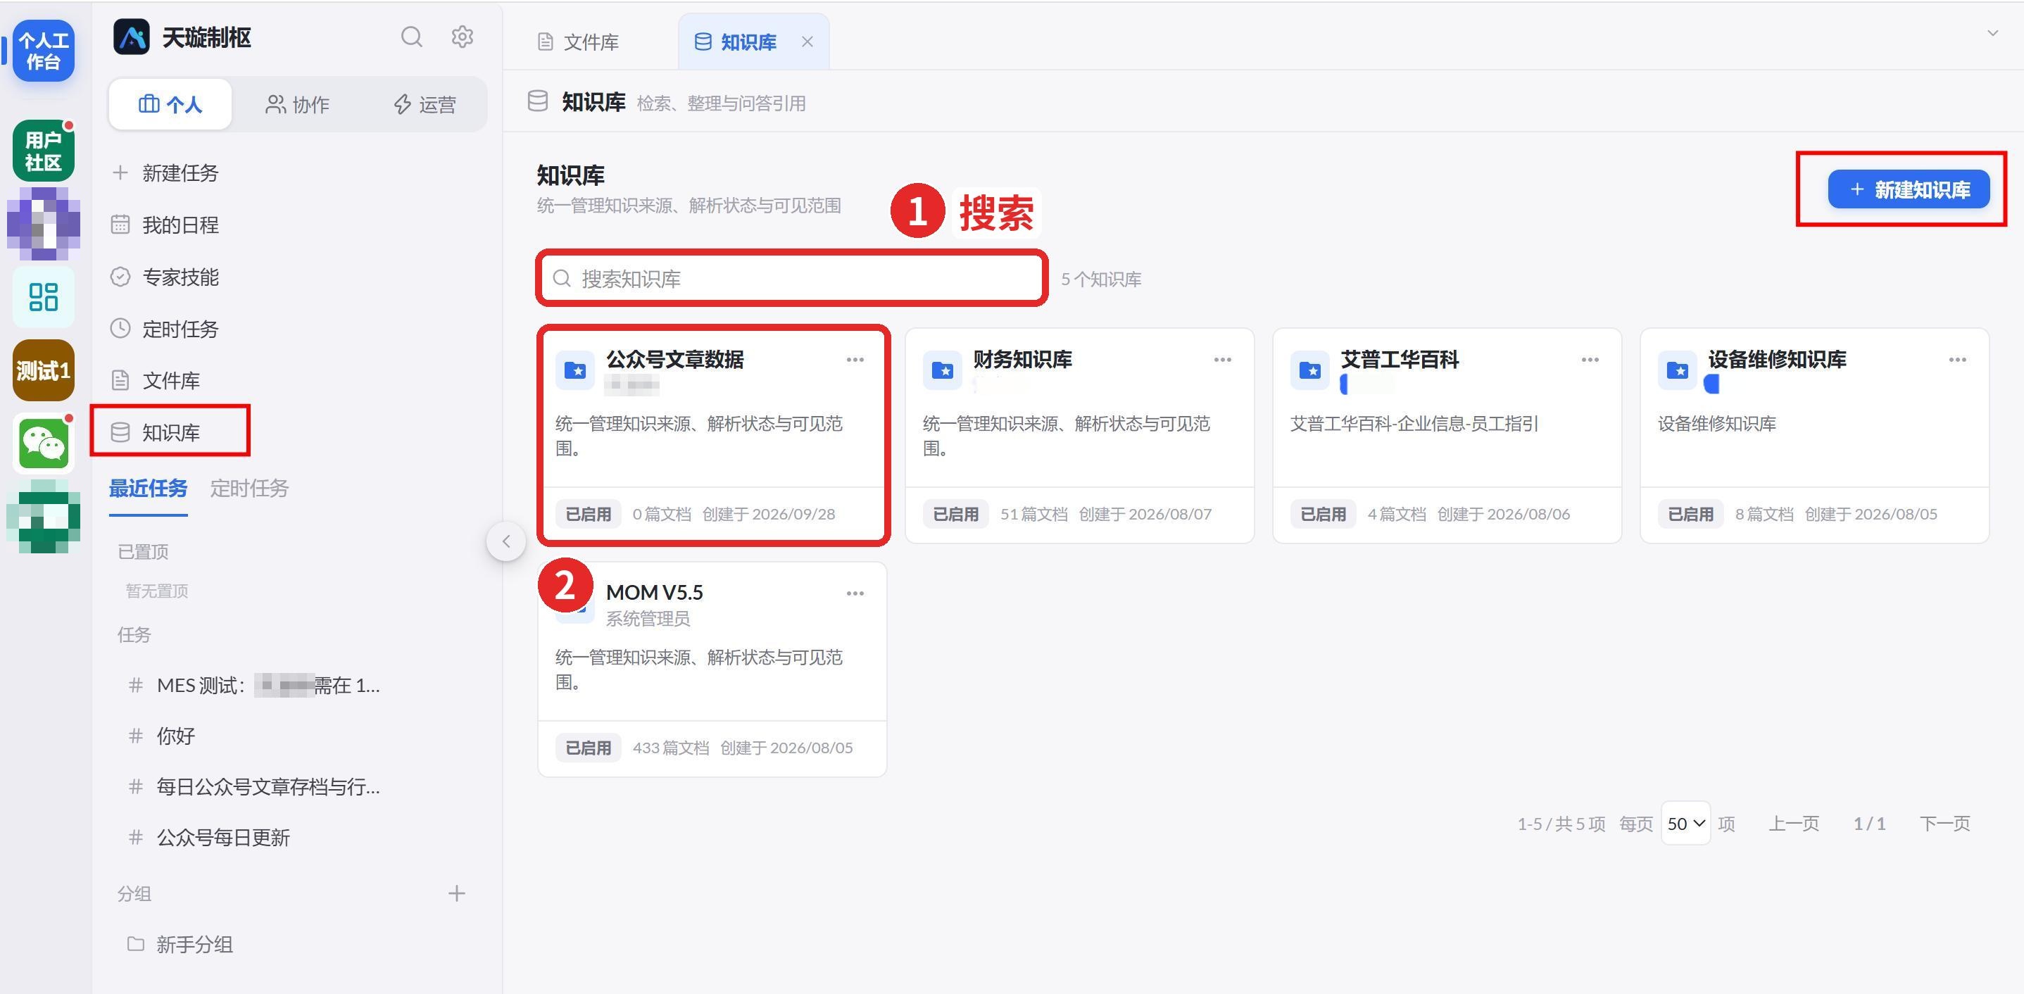Focus the 搜索知识库 input field
This screenshot has width=2024, height=994.
(x=792, y=278)
